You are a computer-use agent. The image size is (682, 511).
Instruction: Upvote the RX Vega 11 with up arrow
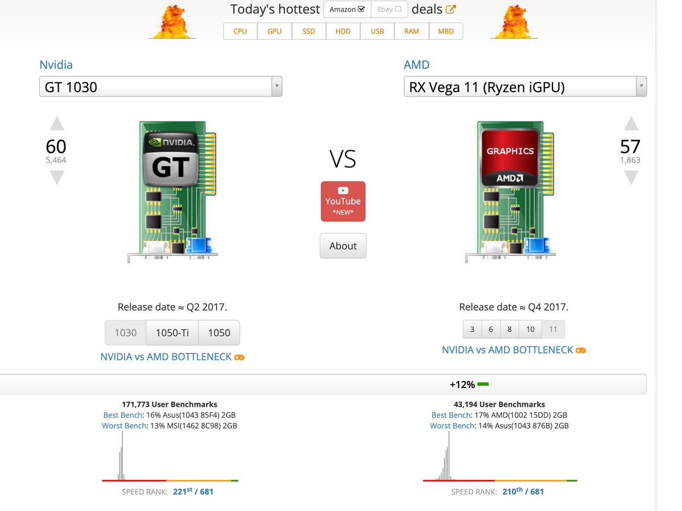(x=631, y=123)
